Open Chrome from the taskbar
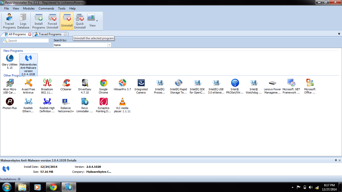 53,187
